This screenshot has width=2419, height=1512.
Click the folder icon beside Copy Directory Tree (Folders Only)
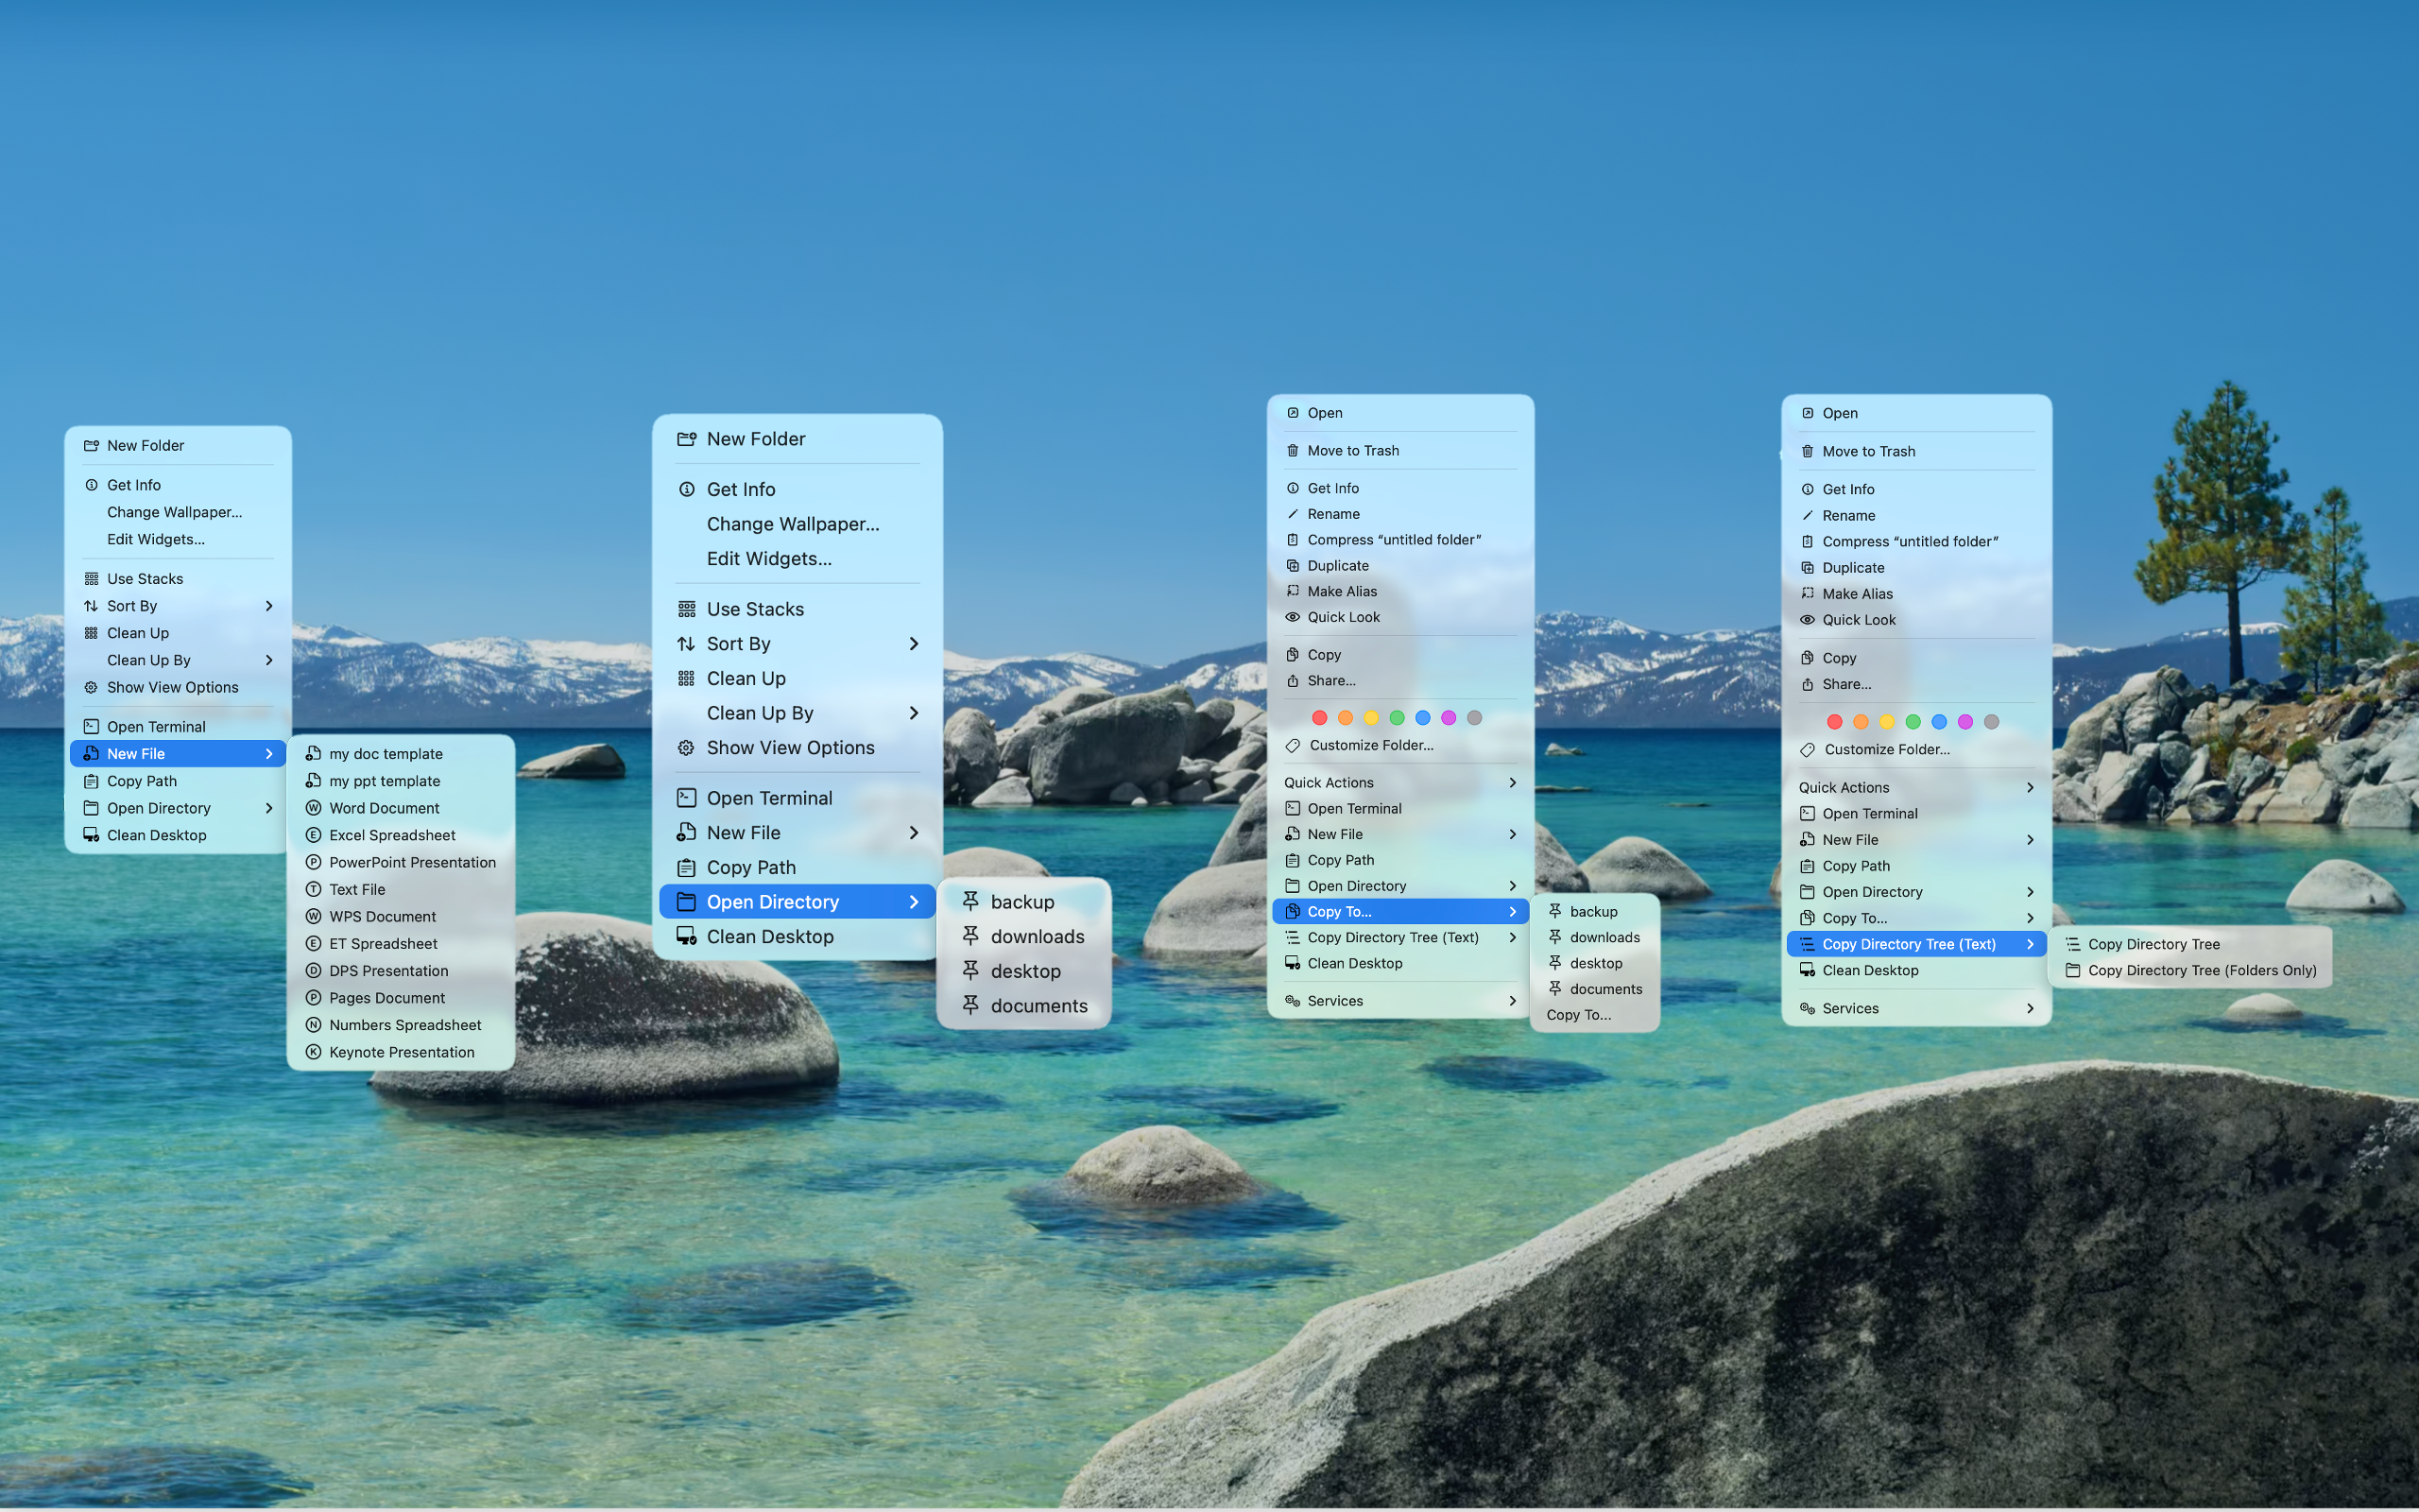pos(2073,970)
